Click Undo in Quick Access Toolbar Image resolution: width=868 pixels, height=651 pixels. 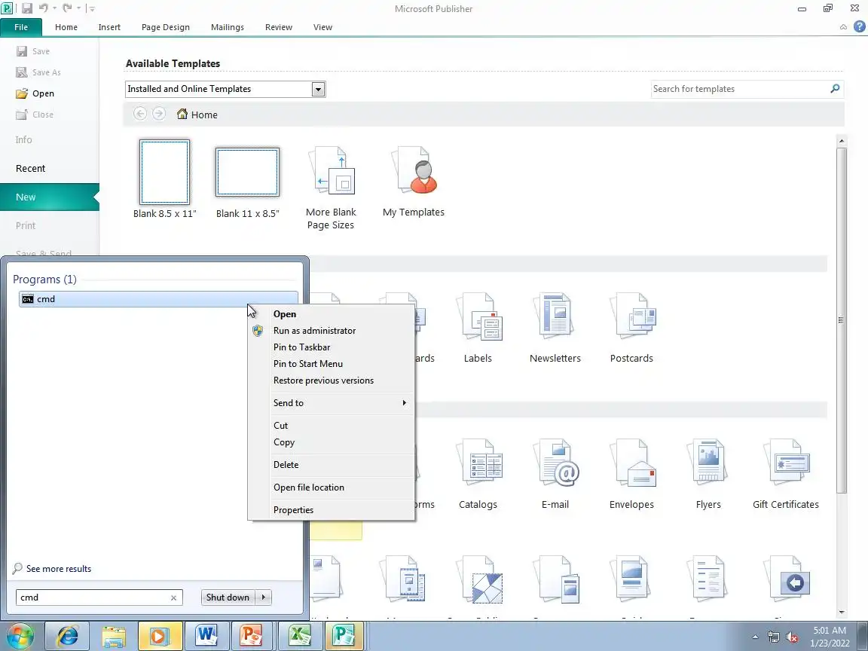pyautogui.click(x=43, y=8)
